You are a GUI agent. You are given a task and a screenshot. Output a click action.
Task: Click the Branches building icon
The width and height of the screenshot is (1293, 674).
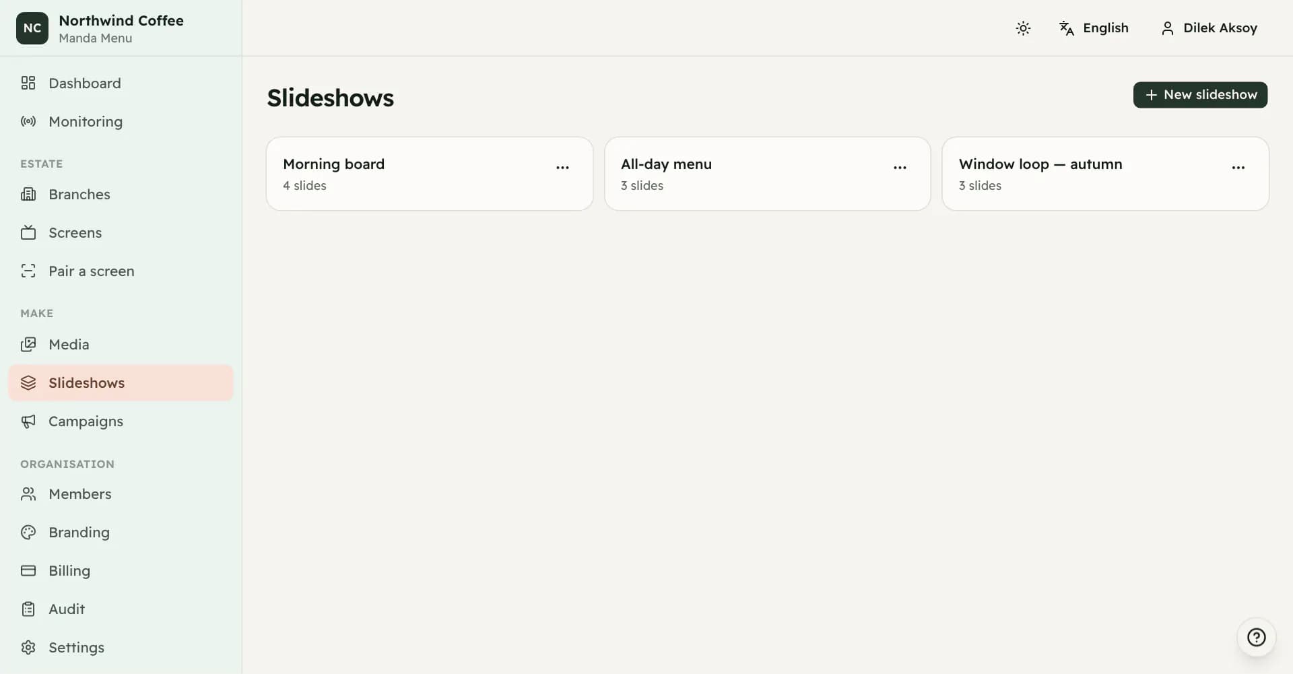[x=28, y=194]
